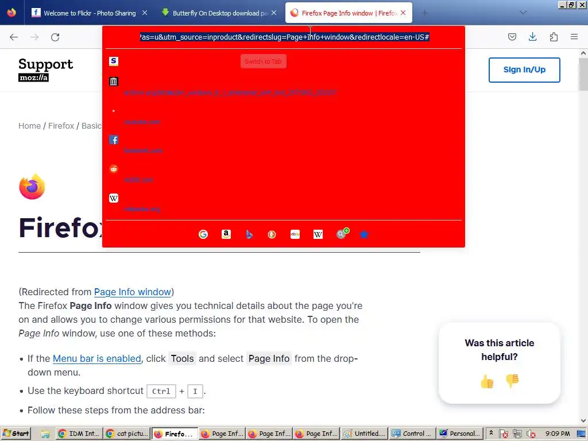
Task: Click the thumbs down not helpful icon
Action: click(512, 381)
